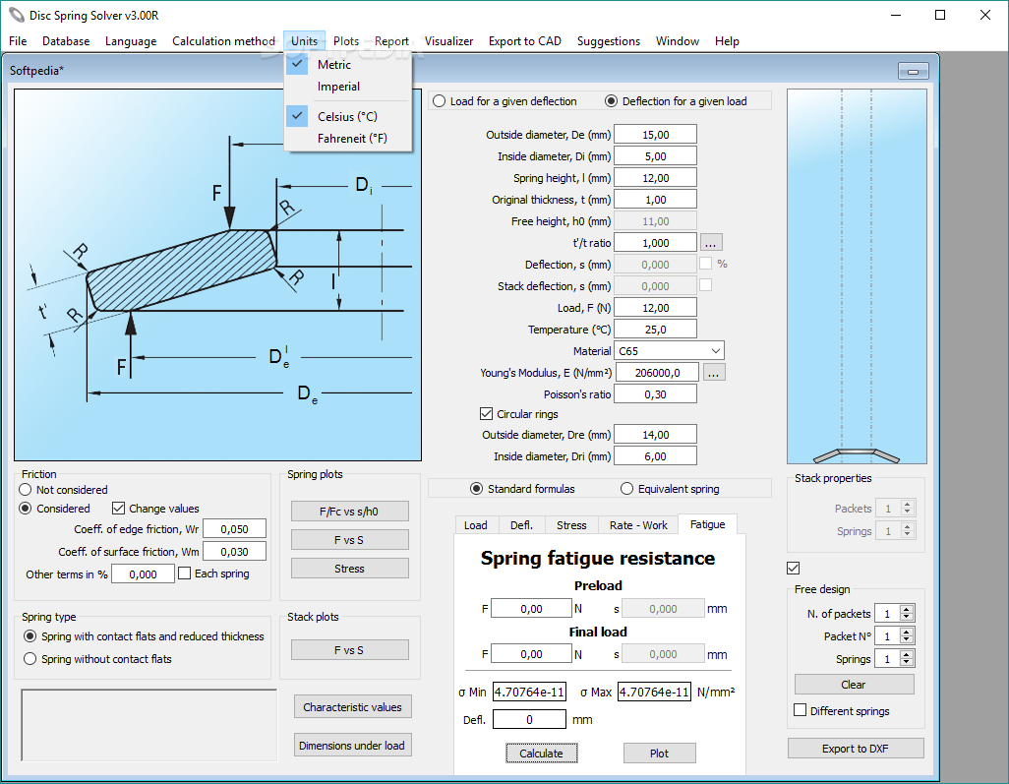Click Characteristic values button
Viewport: 1009px width, 784px height.
point(353,706)
